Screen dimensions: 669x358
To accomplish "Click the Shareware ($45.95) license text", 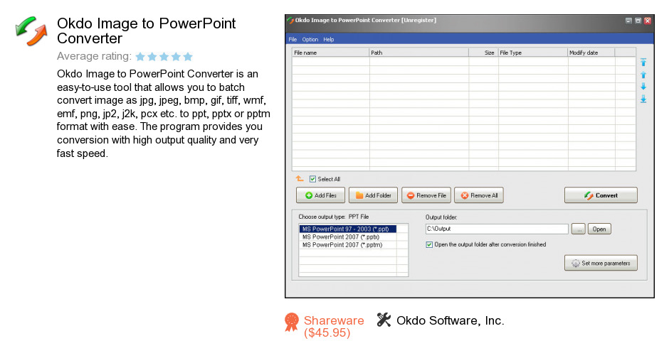I will (334, 327).
